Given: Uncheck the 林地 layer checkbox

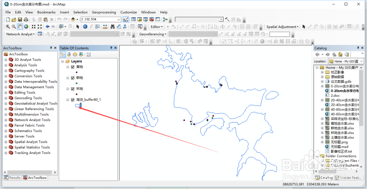Looking at the screenshot, I should pos(73,89).
